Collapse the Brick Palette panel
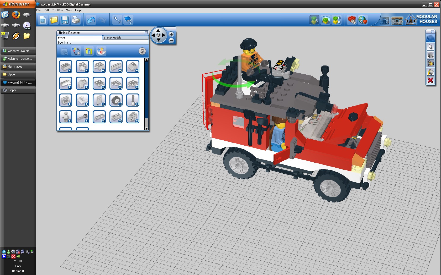441x275 pixels. tap(146, 33)
